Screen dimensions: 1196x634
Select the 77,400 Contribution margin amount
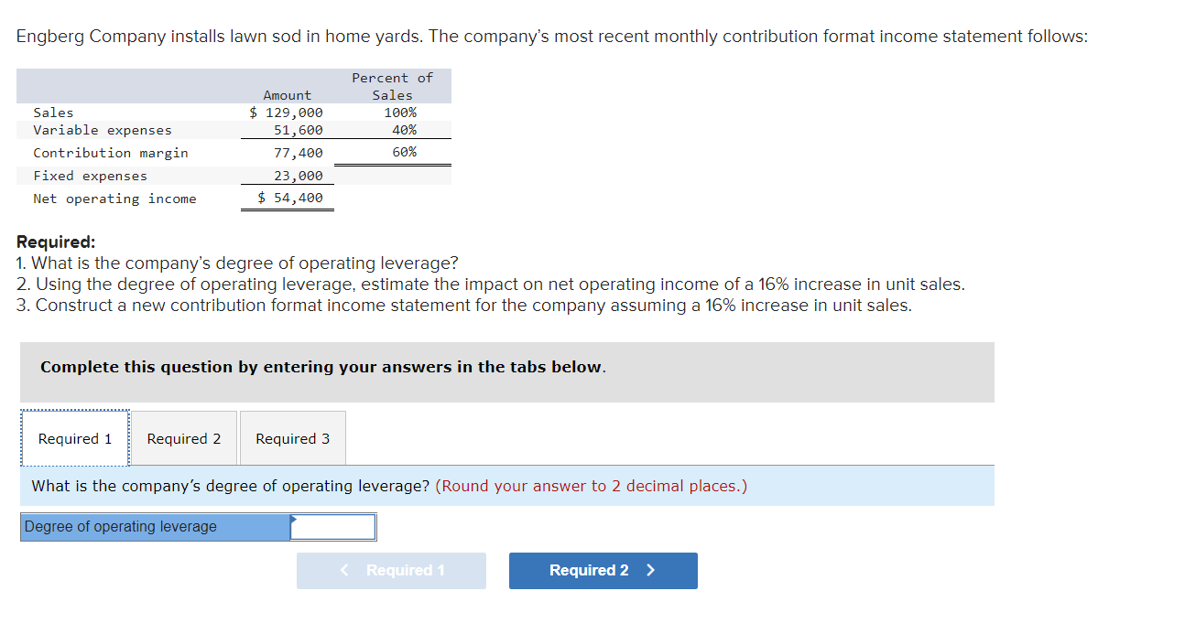pyautogui.click(x=299, y=153)
